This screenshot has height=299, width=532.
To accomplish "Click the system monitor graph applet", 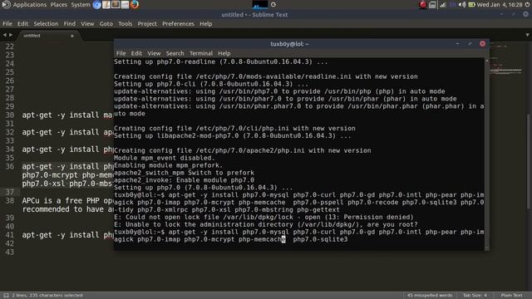I will click(260, 5).
